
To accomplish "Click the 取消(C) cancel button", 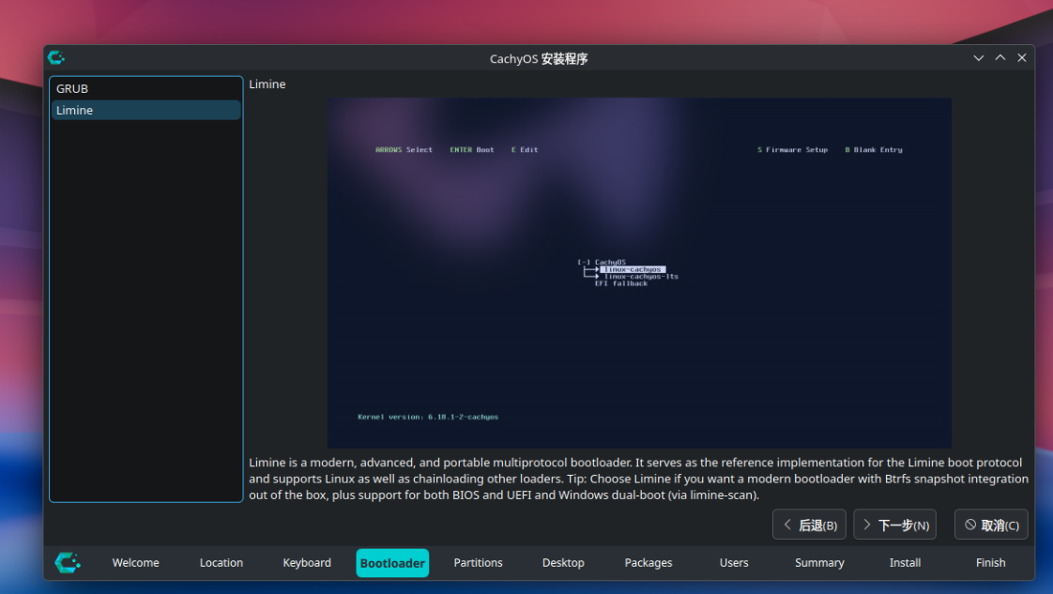I will click(x=991, y=525).
